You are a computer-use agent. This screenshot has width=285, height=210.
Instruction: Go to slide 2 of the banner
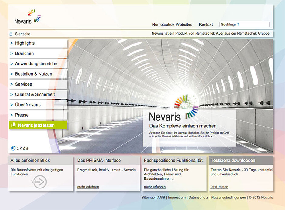point(21,148)
